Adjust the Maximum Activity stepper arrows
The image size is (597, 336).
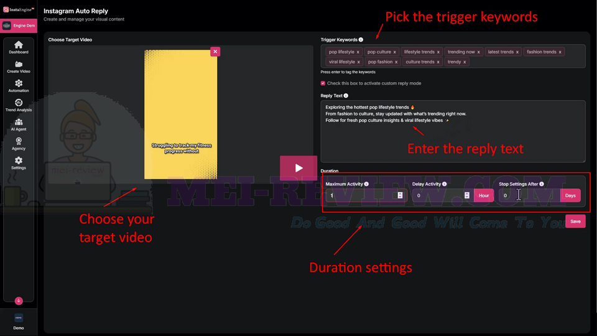400,195
